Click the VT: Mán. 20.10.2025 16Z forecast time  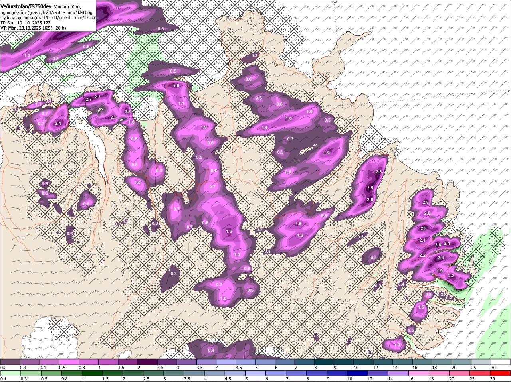pos(25,28)
